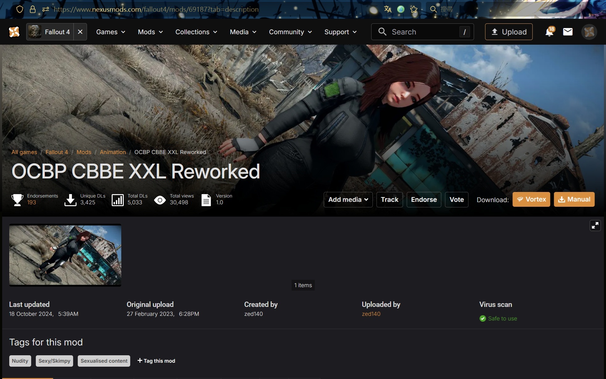Click the browser search magnifier icon
Screen dimensions: 606x379
434,9
